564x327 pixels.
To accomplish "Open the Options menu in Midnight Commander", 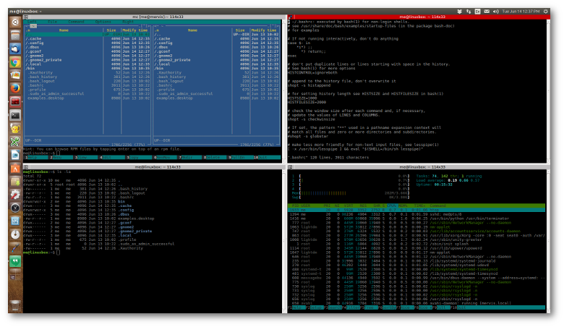I will click(103, 22).
